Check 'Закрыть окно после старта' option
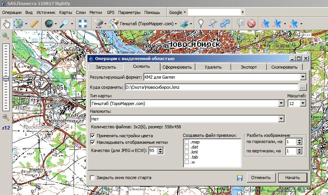This screenshot has width=328, height=195. (92, 178)
